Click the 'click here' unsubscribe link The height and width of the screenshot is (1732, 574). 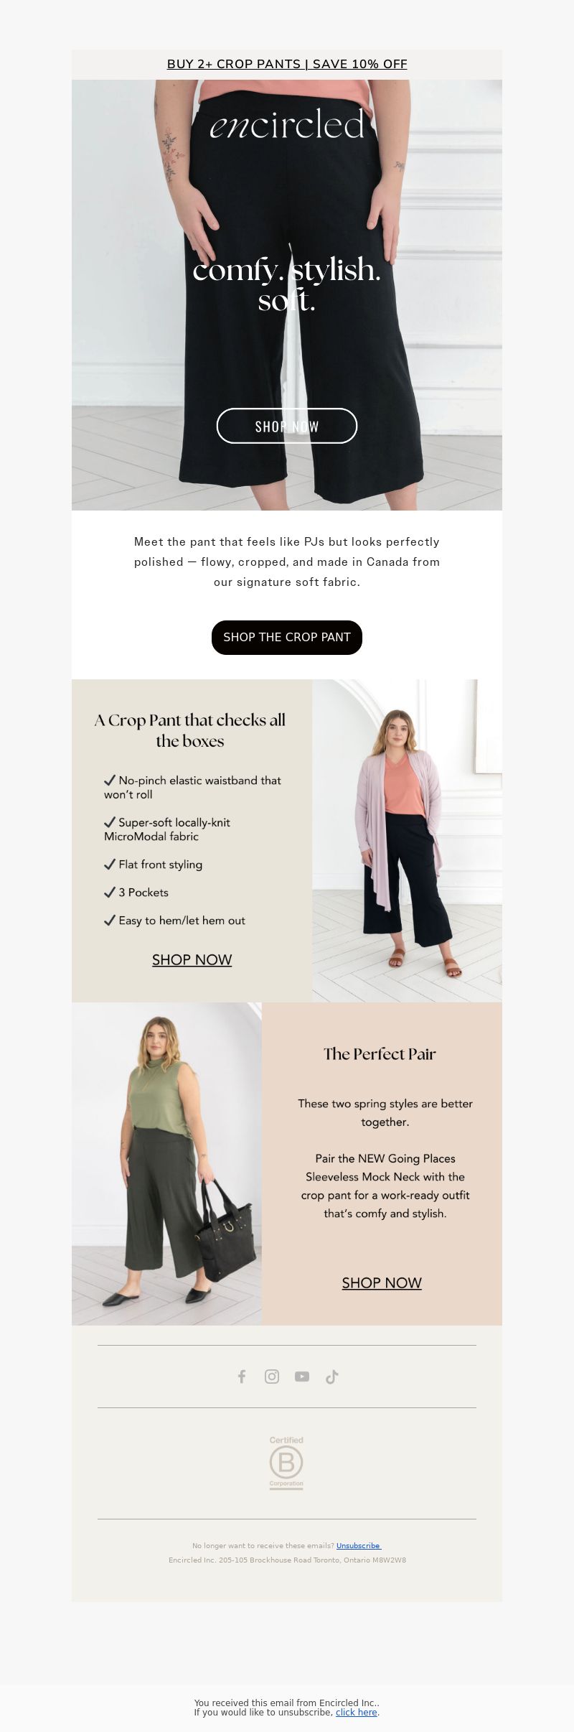[357, 1712]
